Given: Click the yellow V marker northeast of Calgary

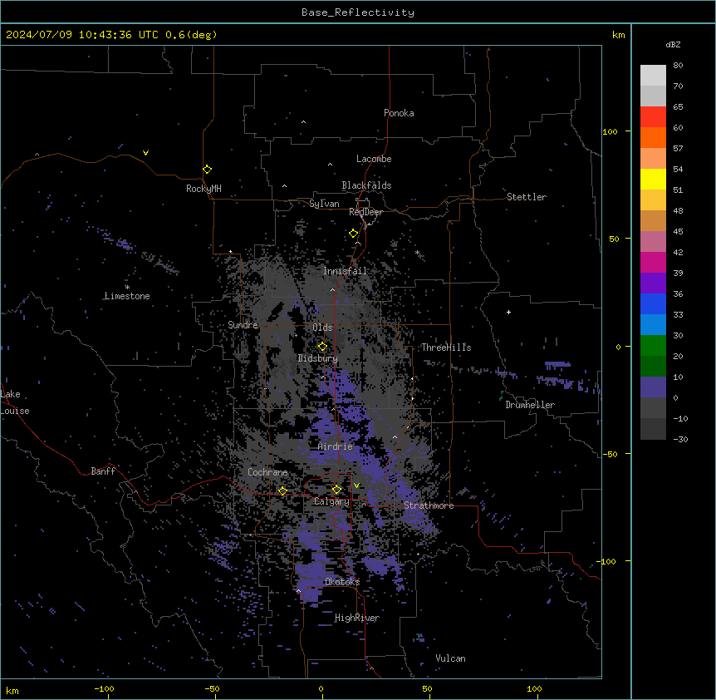Looking at the screenshot, I should [356, 486].
